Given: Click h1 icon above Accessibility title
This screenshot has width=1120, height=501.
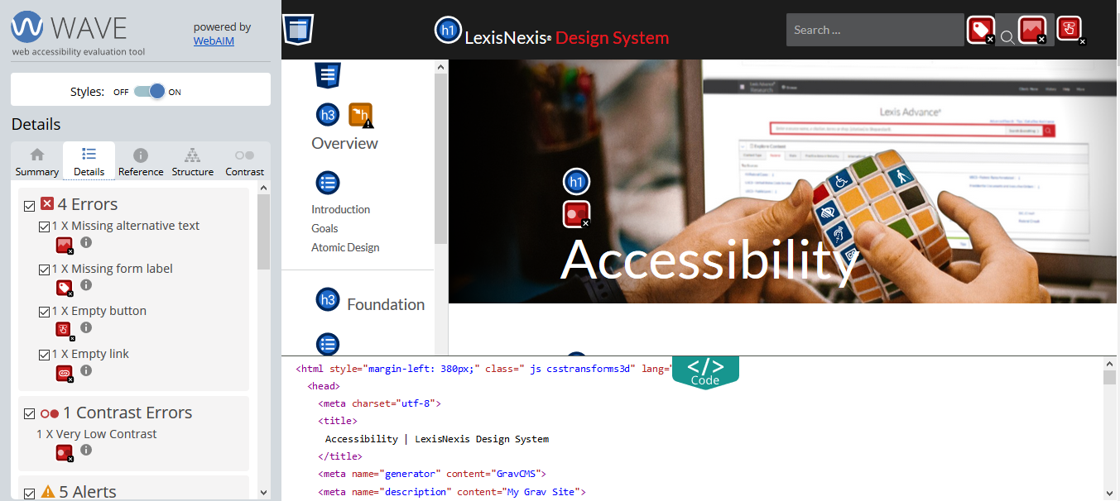Looking at the screenshot, I should (x=577, y=181).
